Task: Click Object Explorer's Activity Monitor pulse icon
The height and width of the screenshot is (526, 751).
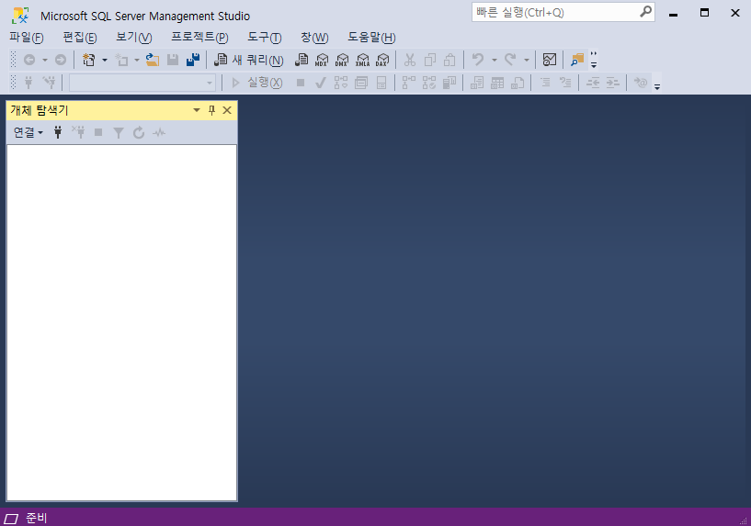Action: point(159,132)
